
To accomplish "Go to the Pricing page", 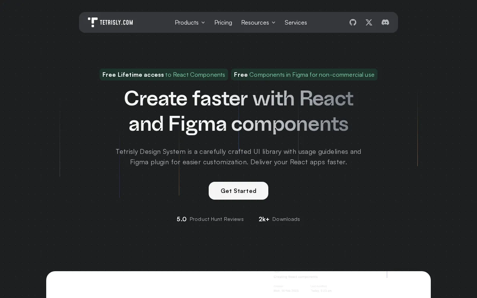I will [223, 22].
